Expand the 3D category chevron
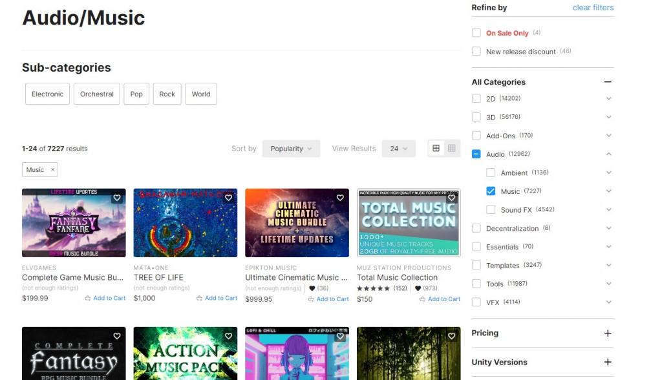The width and height of the screenshot is (662, 380). coord(608,117)
